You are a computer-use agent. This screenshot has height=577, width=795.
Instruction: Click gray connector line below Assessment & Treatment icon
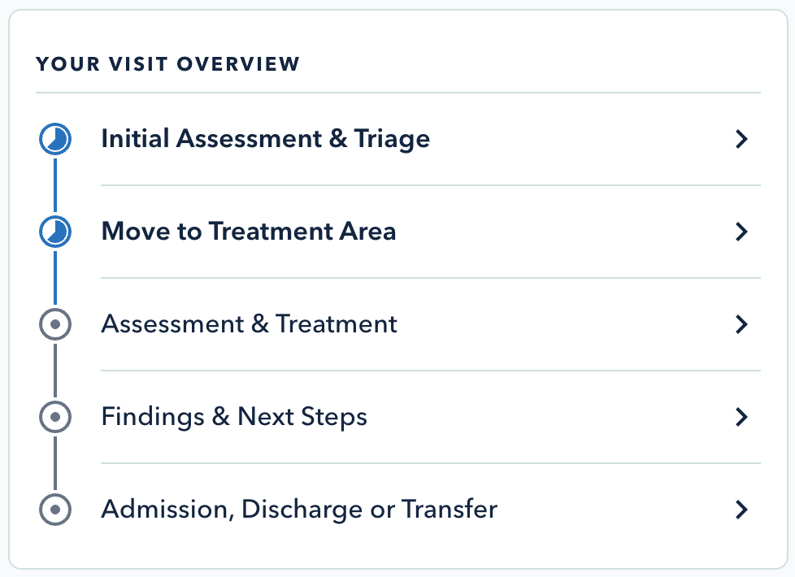[x=55, y=371]
